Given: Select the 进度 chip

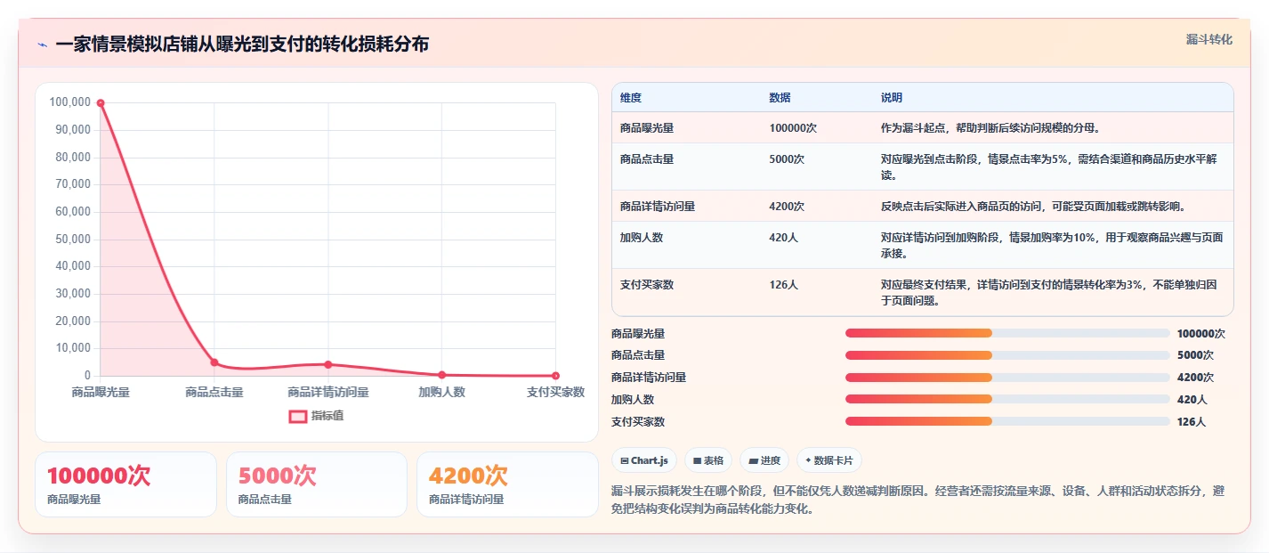Looking at the screenshot, I should point(764,460).
